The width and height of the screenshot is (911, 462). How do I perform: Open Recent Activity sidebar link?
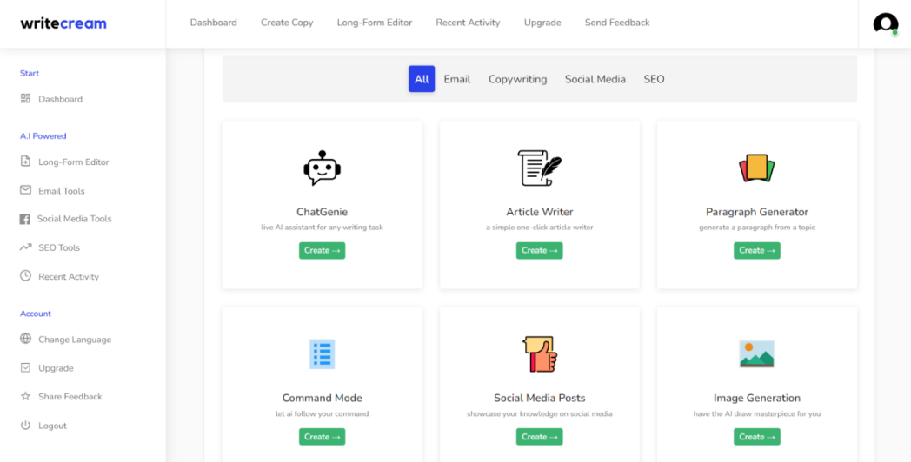(69, 277)
